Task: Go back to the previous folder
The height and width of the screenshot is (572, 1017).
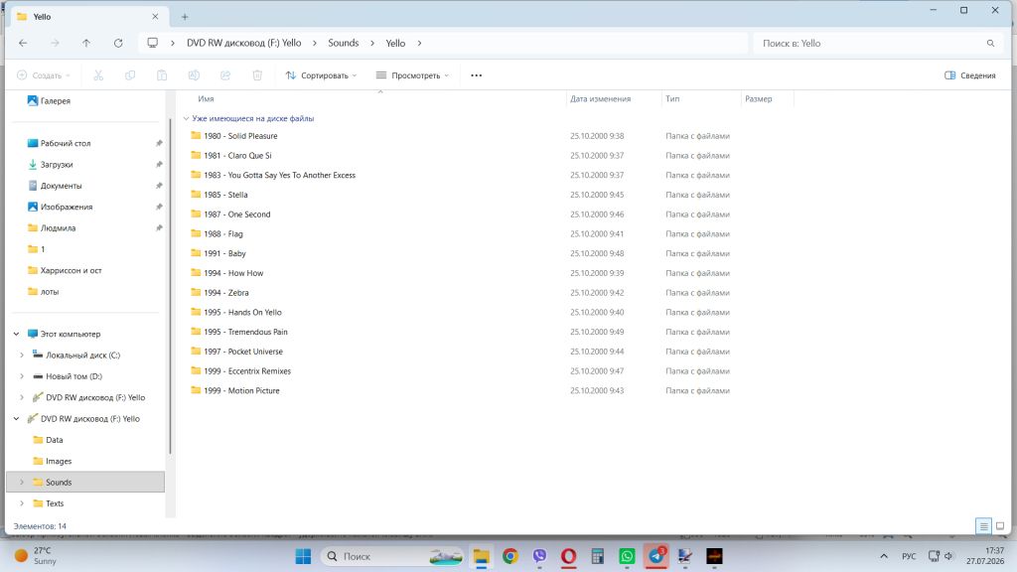Action: (x=24, y=43)
